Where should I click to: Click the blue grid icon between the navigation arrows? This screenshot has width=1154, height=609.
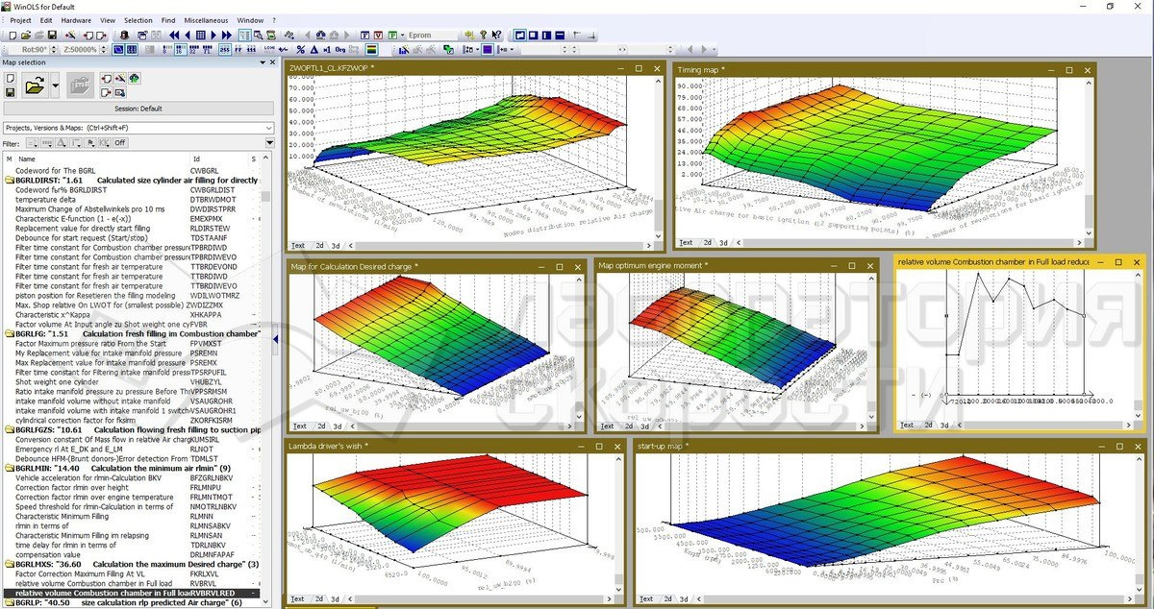201,35
